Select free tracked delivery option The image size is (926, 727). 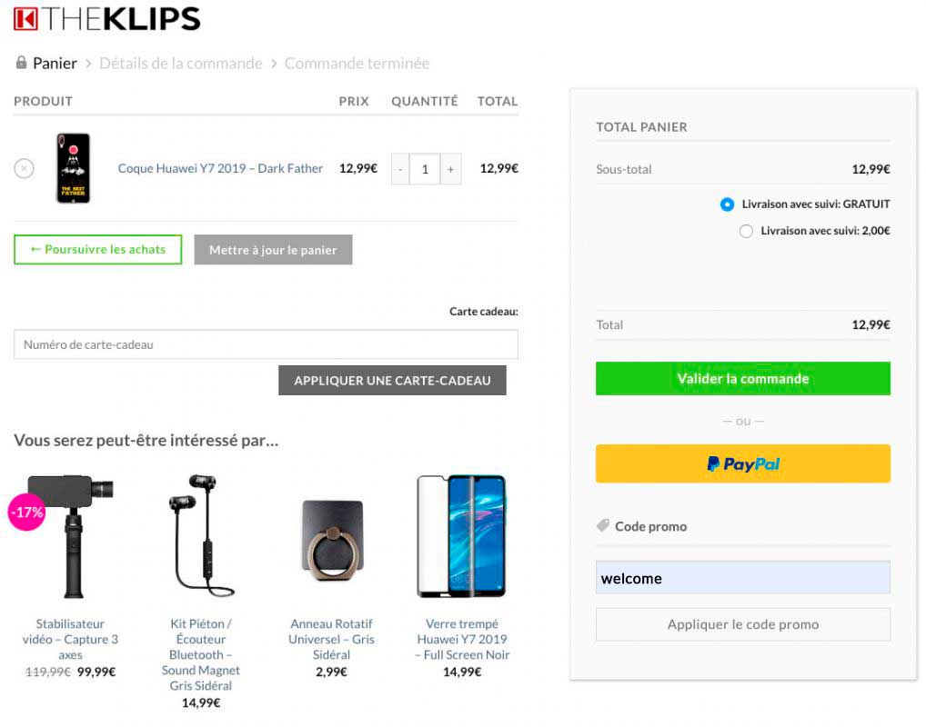tap(727, 204)
